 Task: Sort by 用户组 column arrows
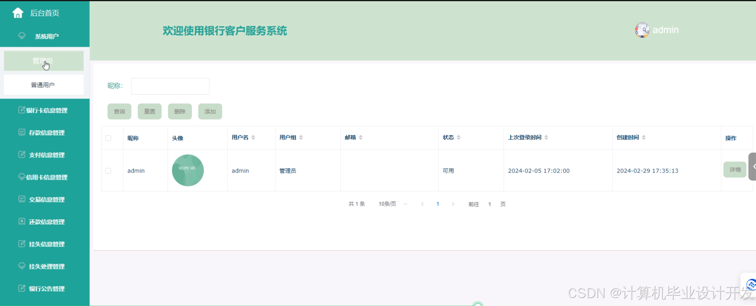click(301, 137)
